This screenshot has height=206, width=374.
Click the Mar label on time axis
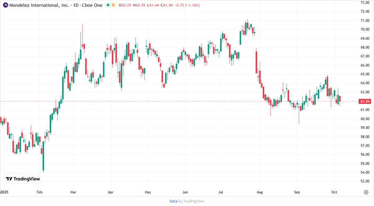(74, 192)
